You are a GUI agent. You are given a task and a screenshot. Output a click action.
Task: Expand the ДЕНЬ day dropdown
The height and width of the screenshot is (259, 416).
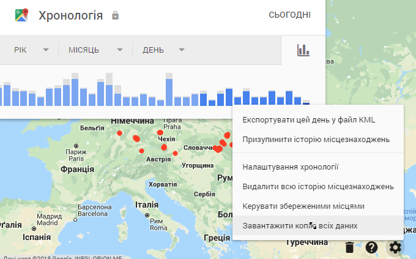[x=163, y=50]
